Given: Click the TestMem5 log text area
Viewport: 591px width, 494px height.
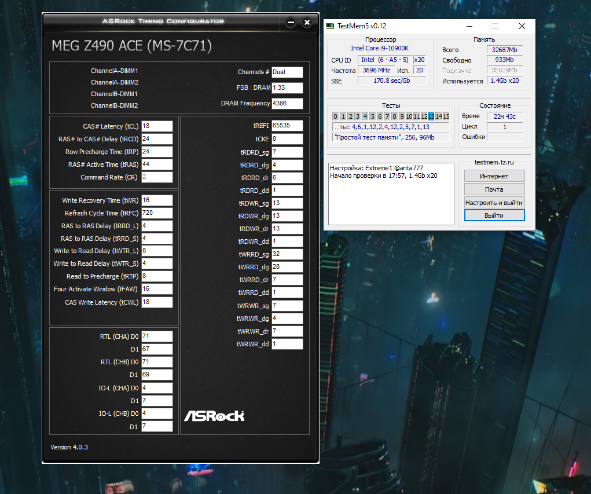Looking at the screenshot, I should (x=391, y=194).
